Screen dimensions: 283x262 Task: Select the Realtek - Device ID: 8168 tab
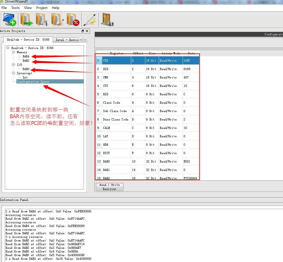[28, 40]
